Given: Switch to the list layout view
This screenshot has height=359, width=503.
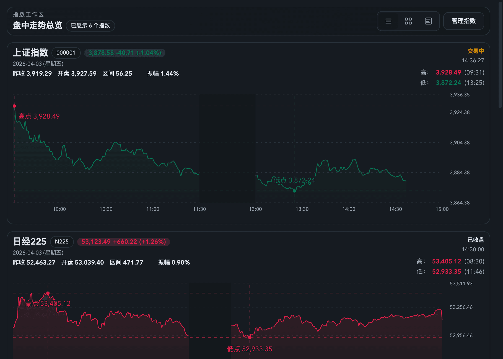Looking at the screenshot, I should click(388, 21).
